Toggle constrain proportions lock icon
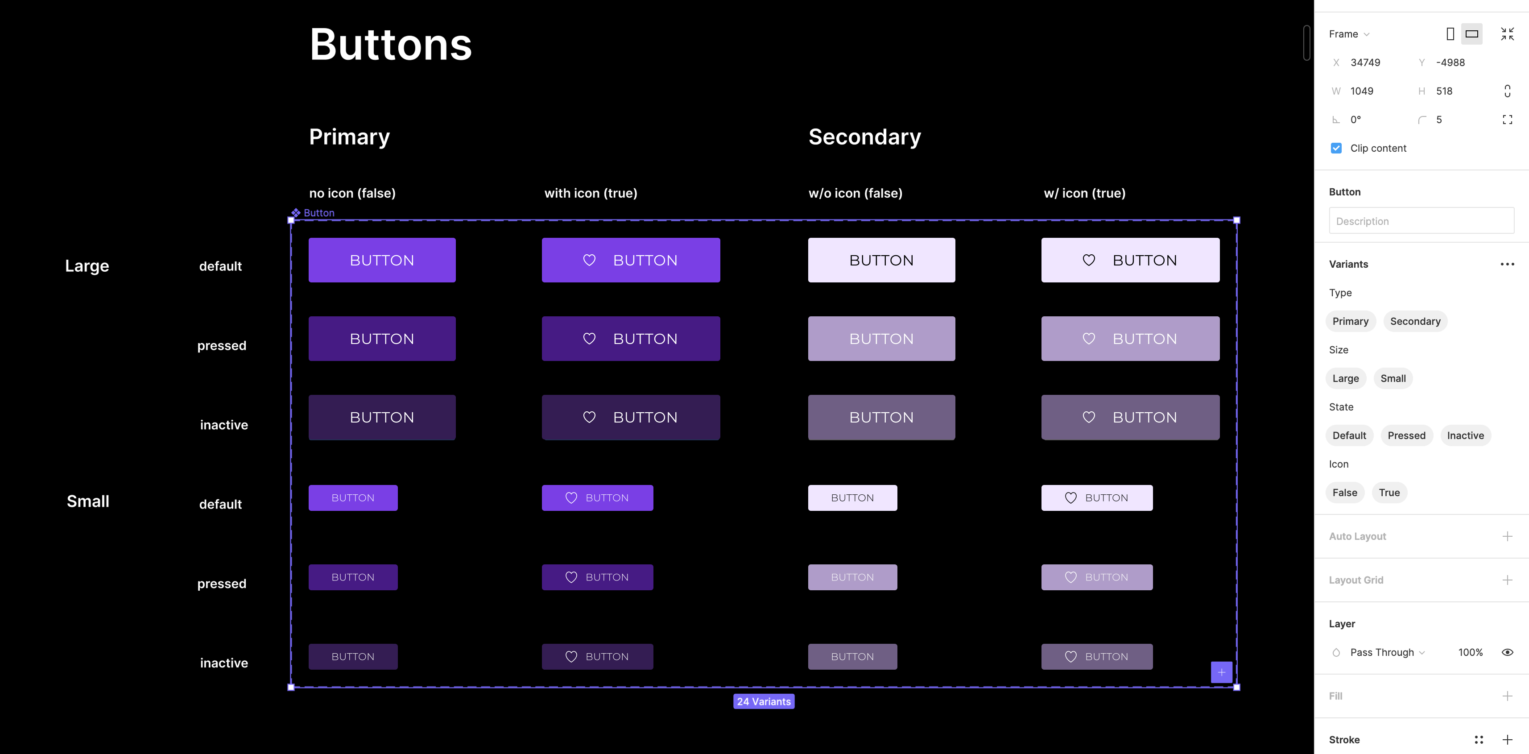Viewport: 1529px width, 754px height. click(x=1508, y=91)
